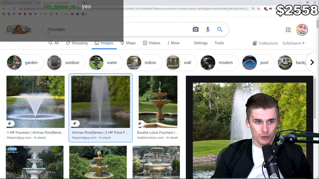Click the product tag on the 1 HP Fountain image

tap(9, 123)
